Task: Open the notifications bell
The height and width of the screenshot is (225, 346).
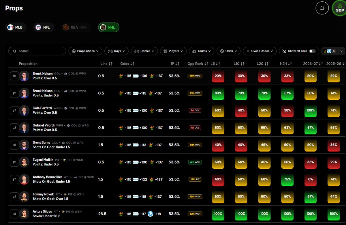Action: click(x=322, y=8)
